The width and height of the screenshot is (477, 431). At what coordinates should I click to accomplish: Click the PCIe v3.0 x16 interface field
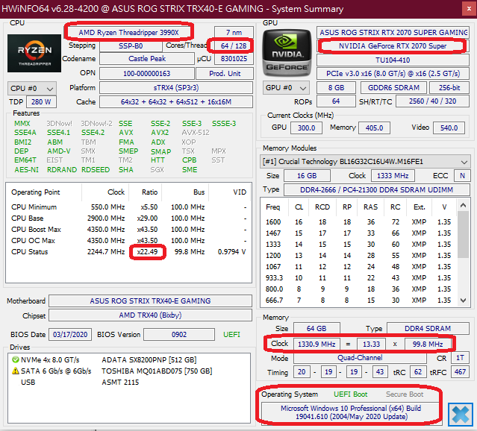tap(393, 74)
